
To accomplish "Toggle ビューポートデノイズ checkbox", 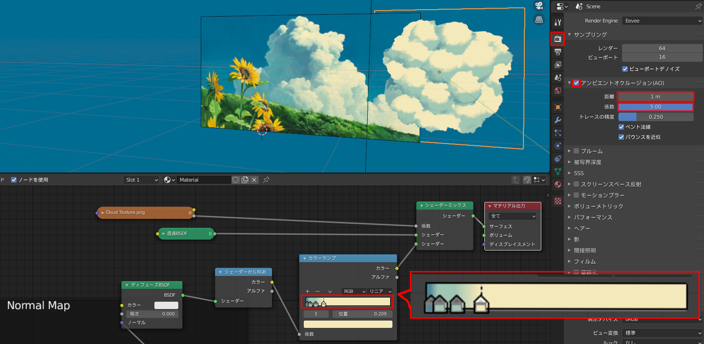I will click(x=625, y=69).
